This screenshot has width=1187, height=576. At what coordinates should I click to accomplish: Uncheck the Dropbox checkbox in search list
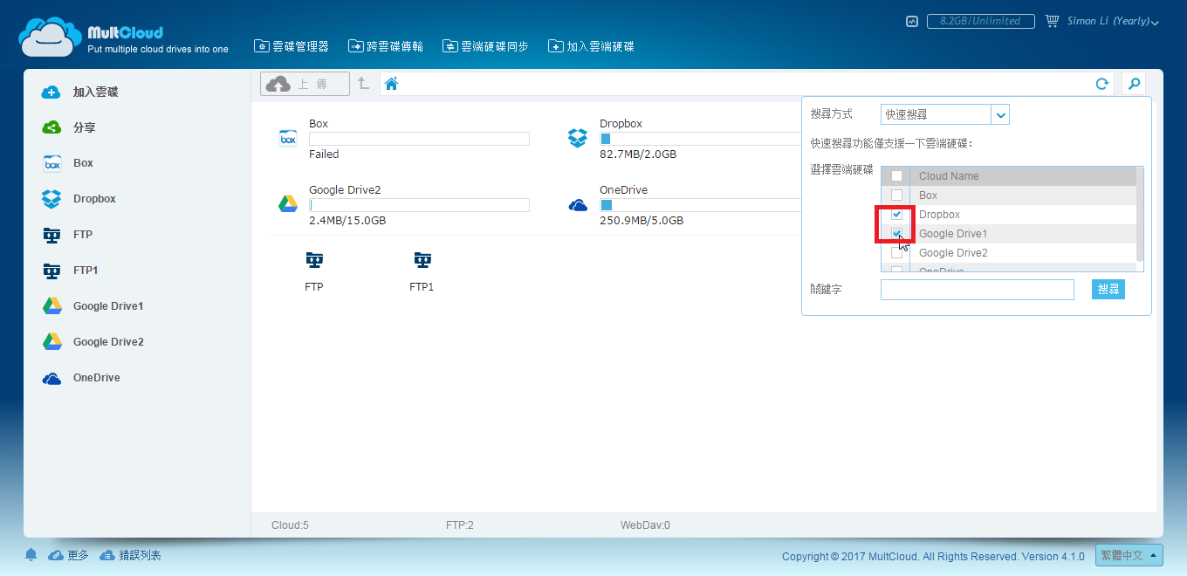click(896, 215)
